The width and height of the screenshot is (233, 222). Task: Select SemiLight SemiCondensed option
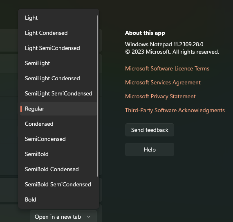[58, 93]
